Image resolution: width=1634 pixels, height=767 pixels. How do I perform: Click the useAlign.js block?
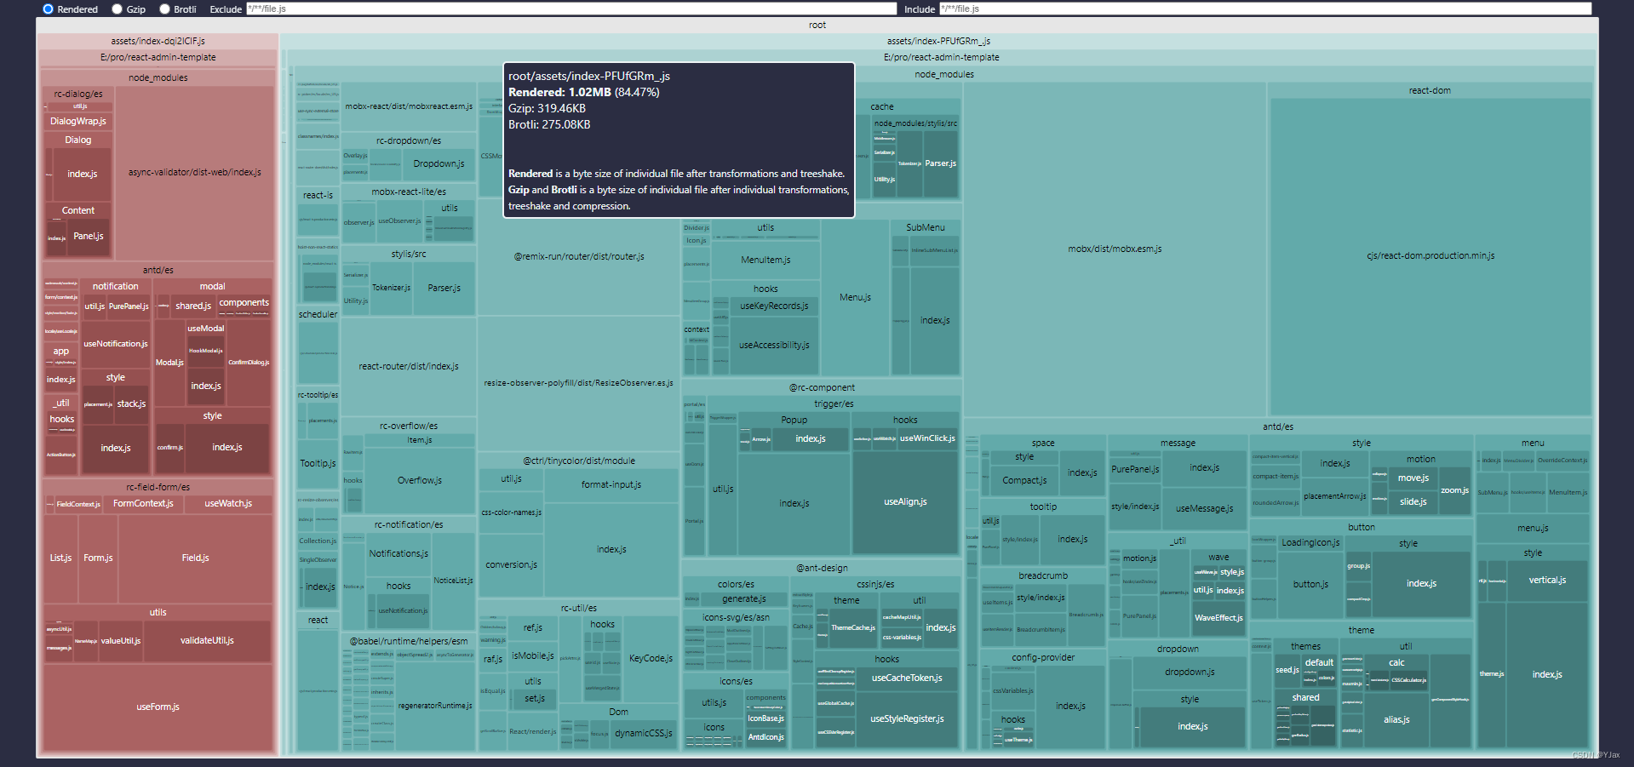pos(905,502)
